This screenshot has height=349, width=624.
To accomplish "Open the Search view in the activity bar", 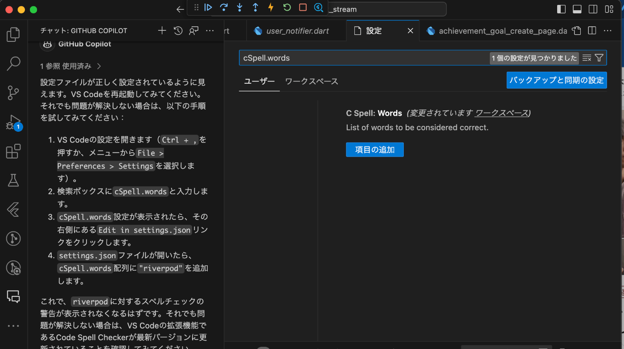I will pos(13,64).
